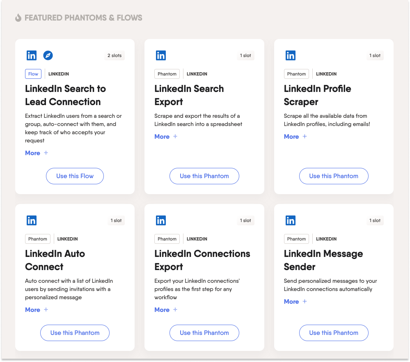This screenshot has width=410, height=362.
Task: Click the LinkedIn icon on the Lead Connection card
Action: (x=31, y=55)
